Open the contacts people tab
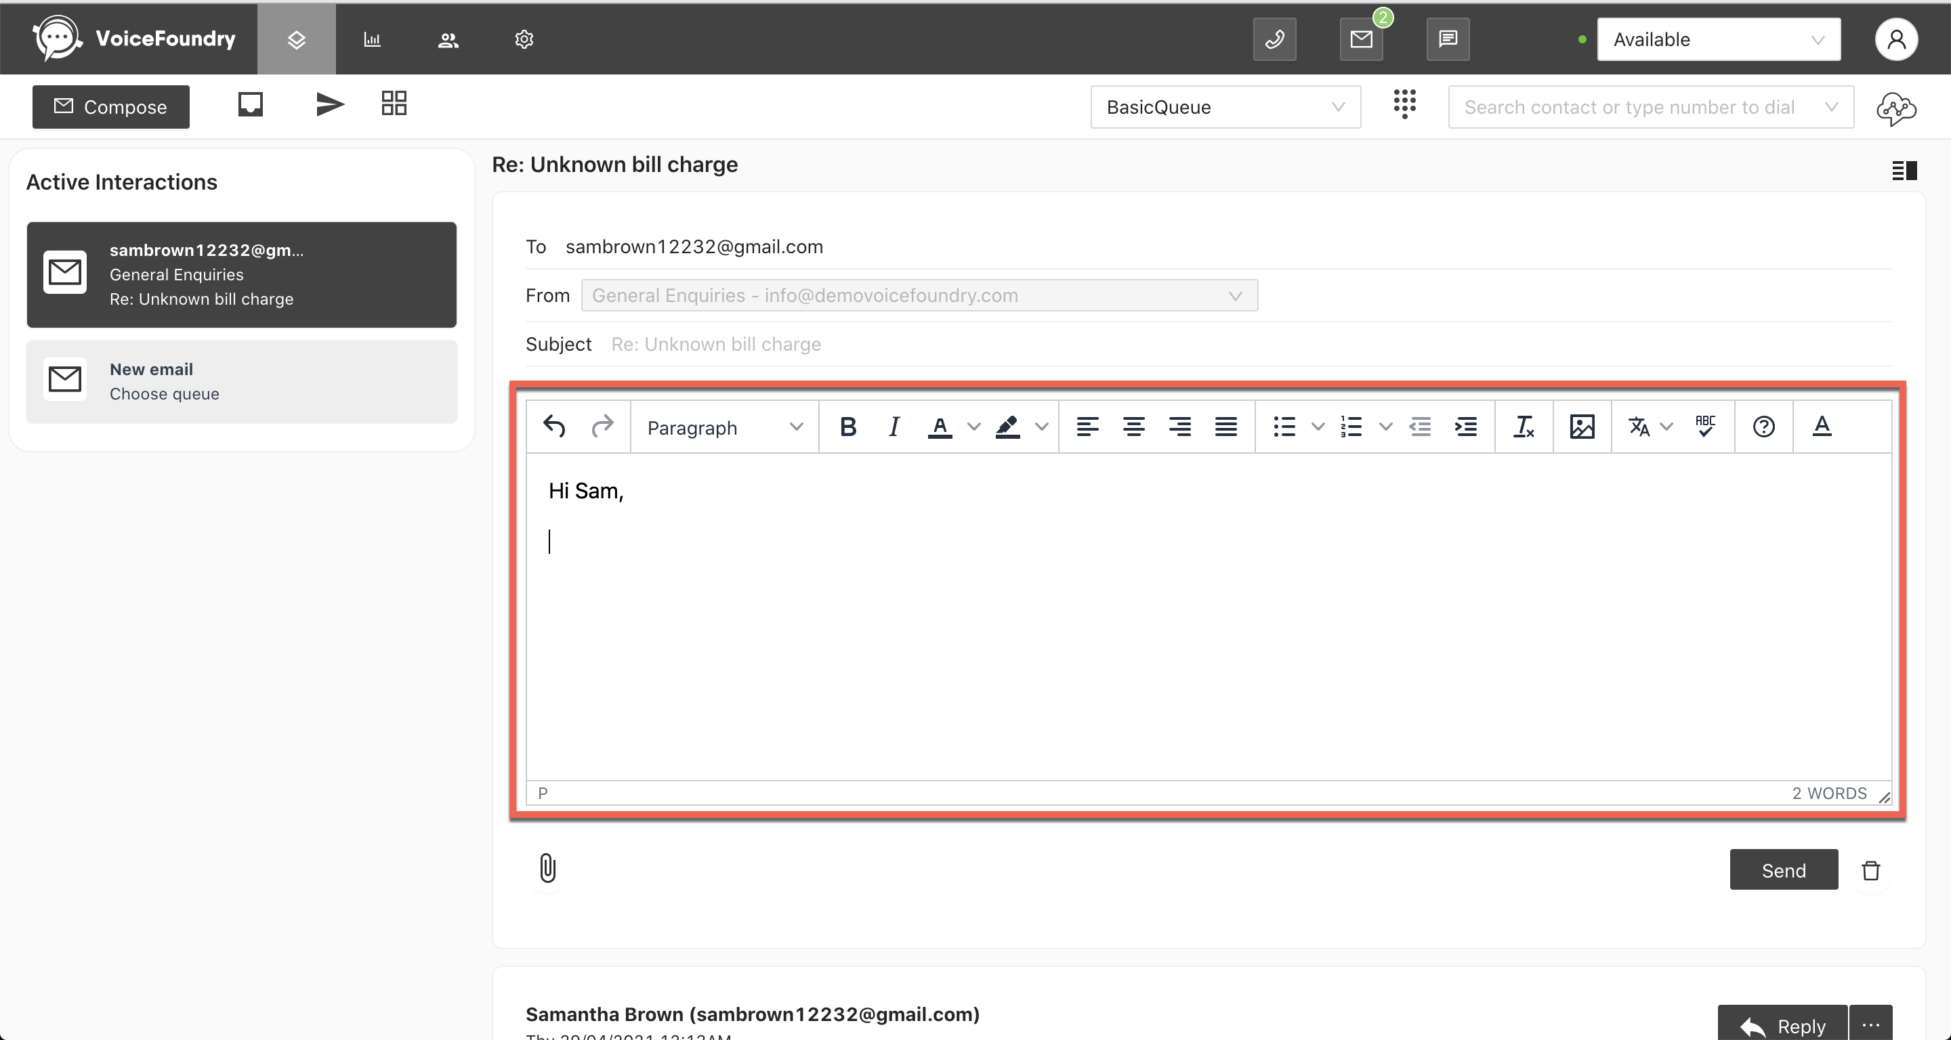 (x=448, y=39)
